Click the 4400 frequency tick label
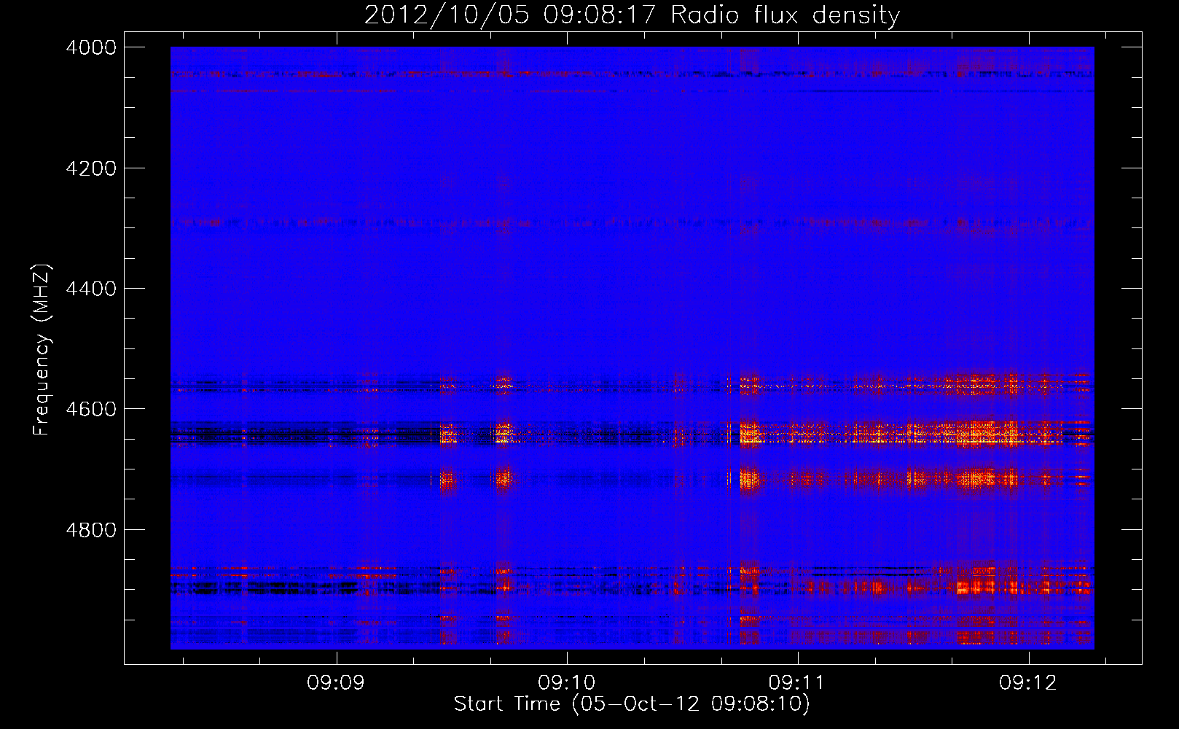 pos(91,289)
